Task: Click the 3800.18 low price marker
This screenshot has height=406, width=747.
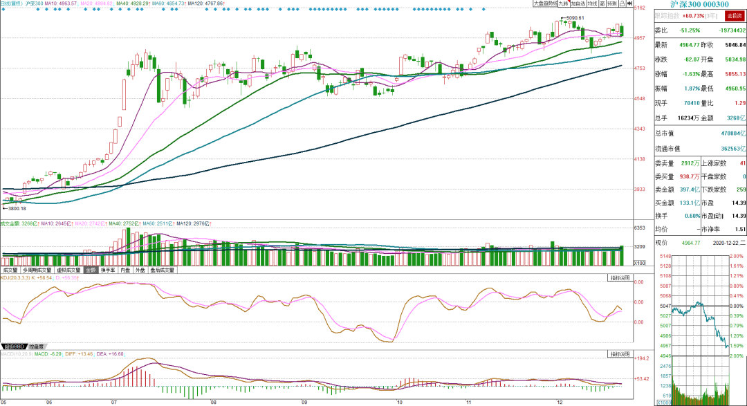Action: point(17,208)
